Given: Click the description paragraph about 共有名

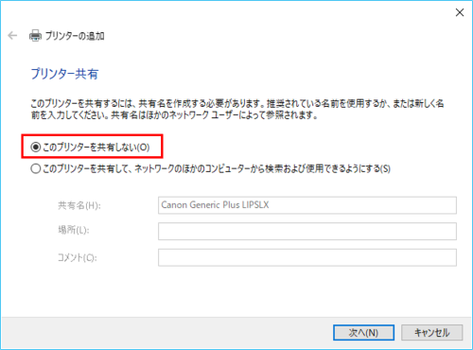Looking at the screenshot, I should tap(237, 109).
